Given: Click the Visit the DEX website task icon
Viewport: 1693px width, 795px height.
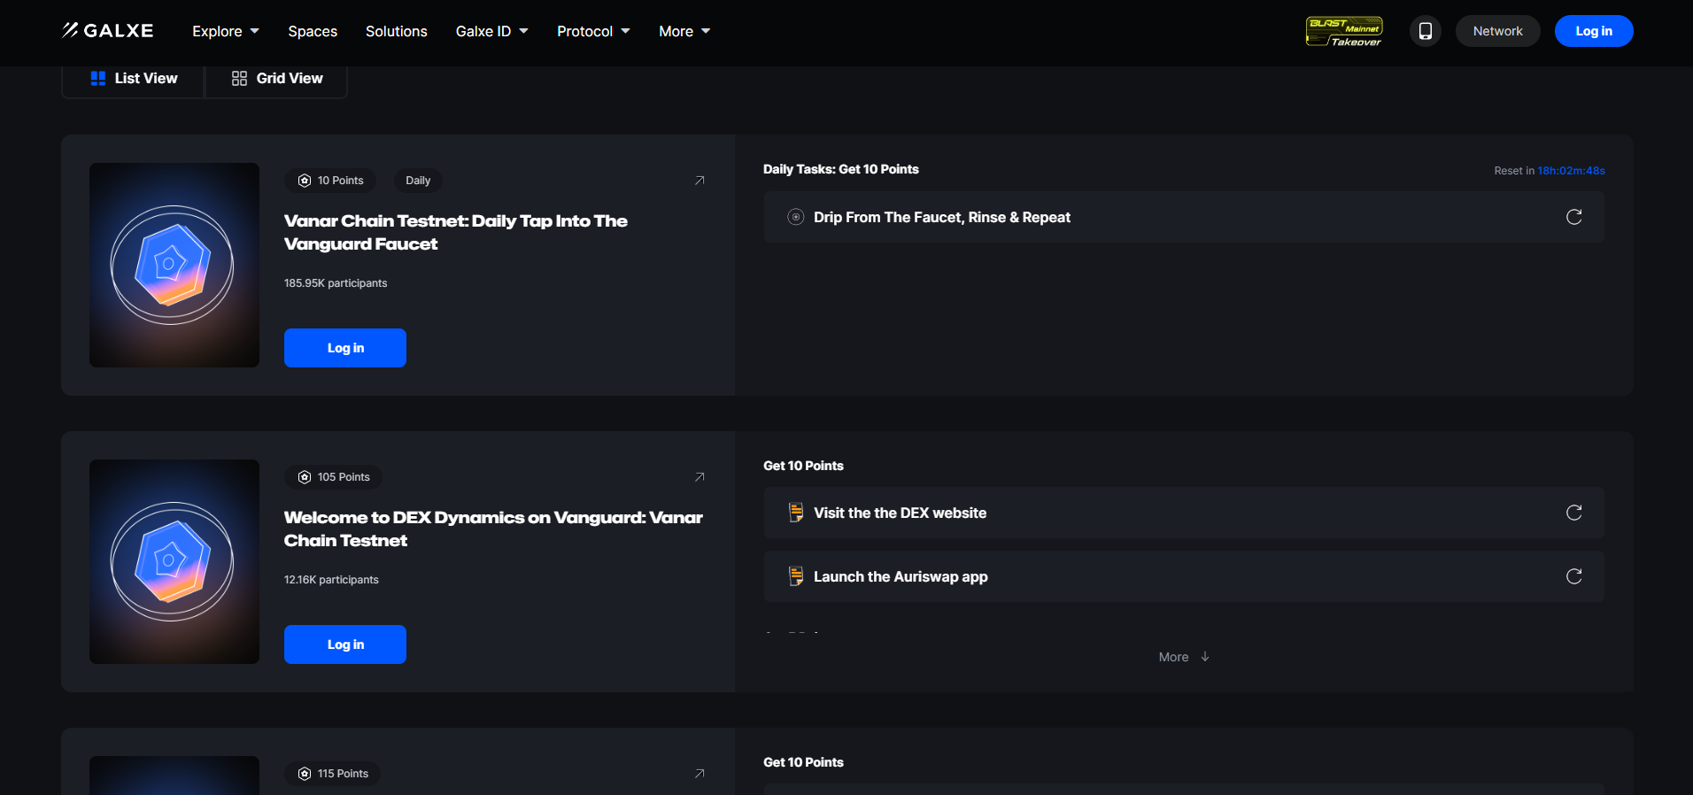Looking at the screenshot, I should tap(796, 513).
